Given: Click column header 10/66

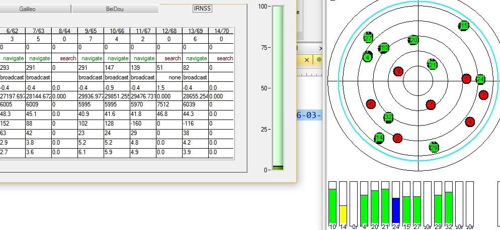Looking at the screenshot, I should pos(117,31).
